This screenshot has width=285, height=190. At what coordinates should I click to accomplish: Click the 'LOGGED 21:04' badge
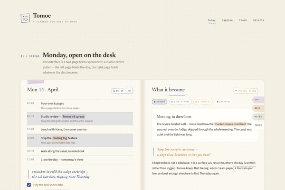(246, 91)
